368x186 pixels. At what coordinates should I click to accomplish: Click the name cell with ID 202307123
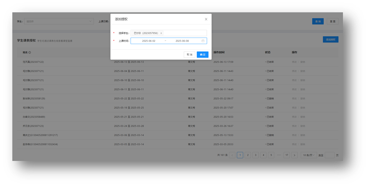[x=33, y=126]
